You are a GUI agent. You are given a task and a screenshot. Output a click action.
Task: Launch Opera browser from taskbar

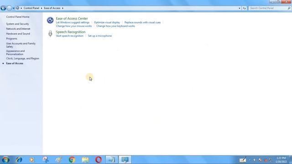99,160
